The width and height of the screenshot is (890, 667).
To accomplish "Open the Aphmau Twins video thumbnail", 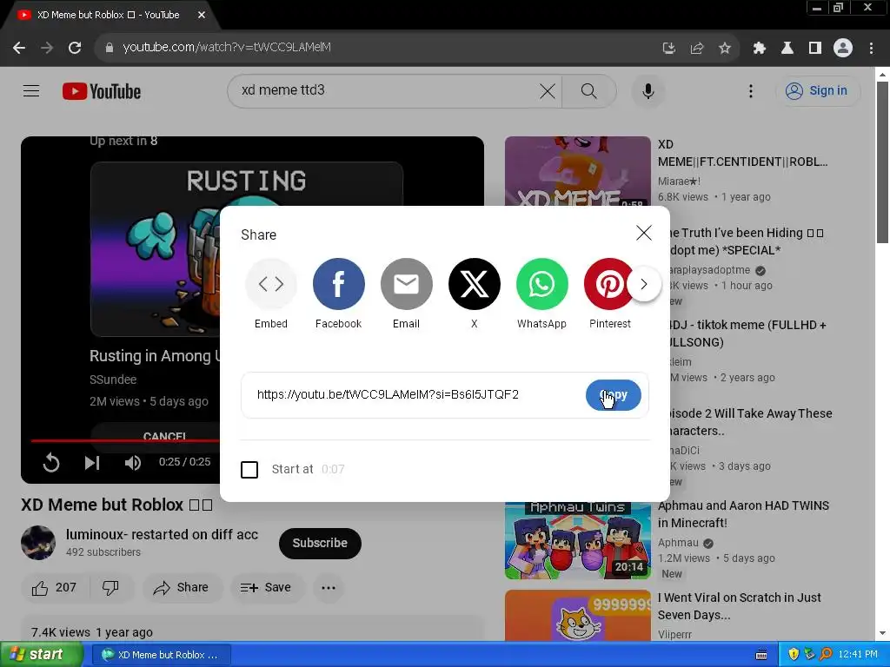I will 578,540.
